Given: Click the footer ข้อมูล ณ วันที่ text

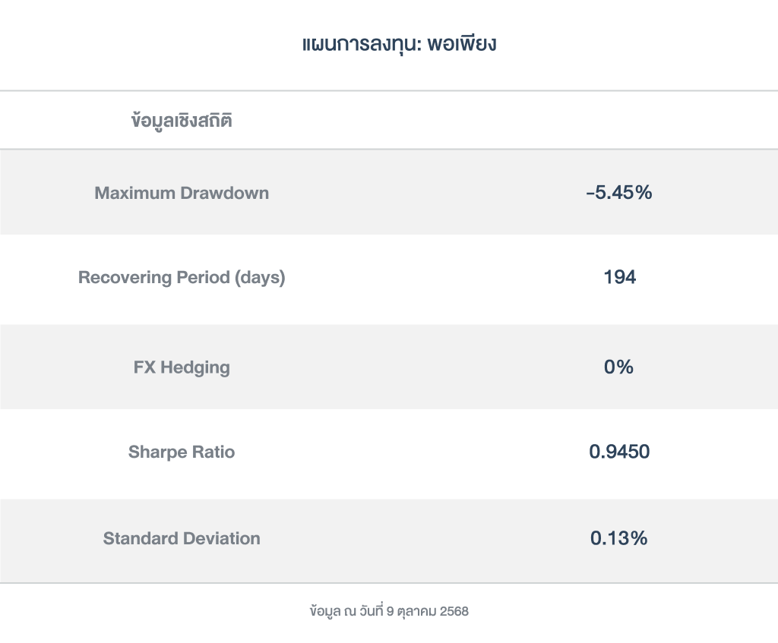Looking at the screenshot, I should pos(346,611).
